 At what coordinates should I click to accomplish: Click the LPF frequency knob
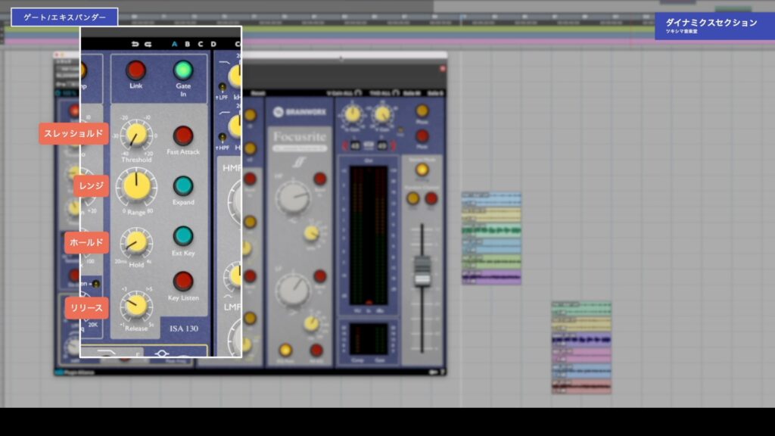click(235, 76)
